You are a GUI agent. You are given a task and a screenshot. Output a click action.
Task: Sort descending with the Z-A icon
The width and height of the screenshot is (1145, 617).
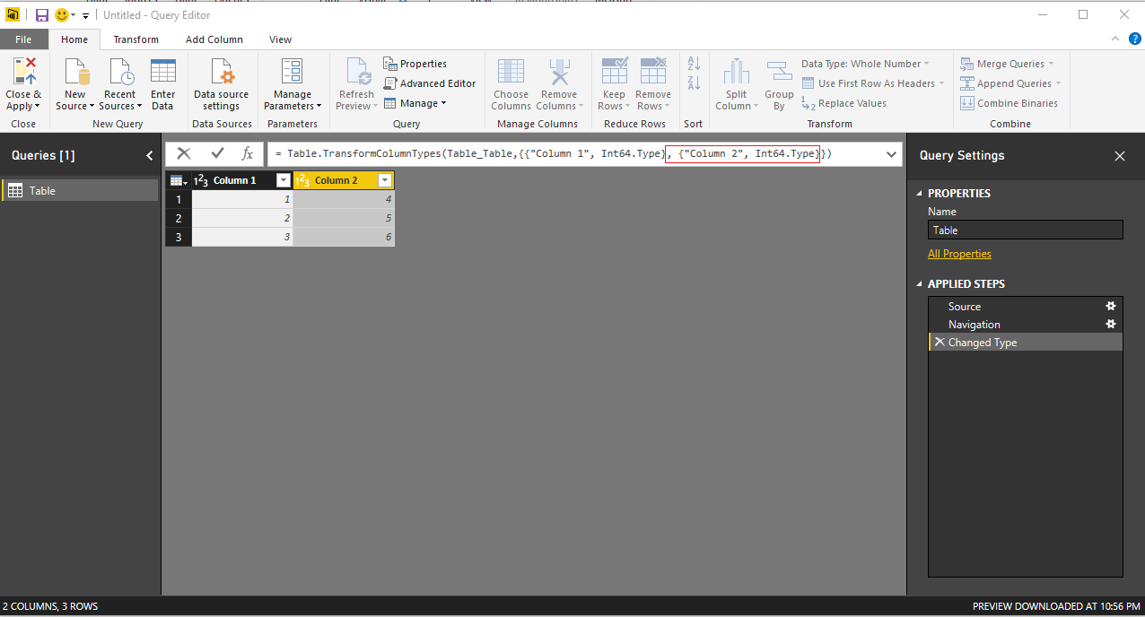tap(694, 83)
